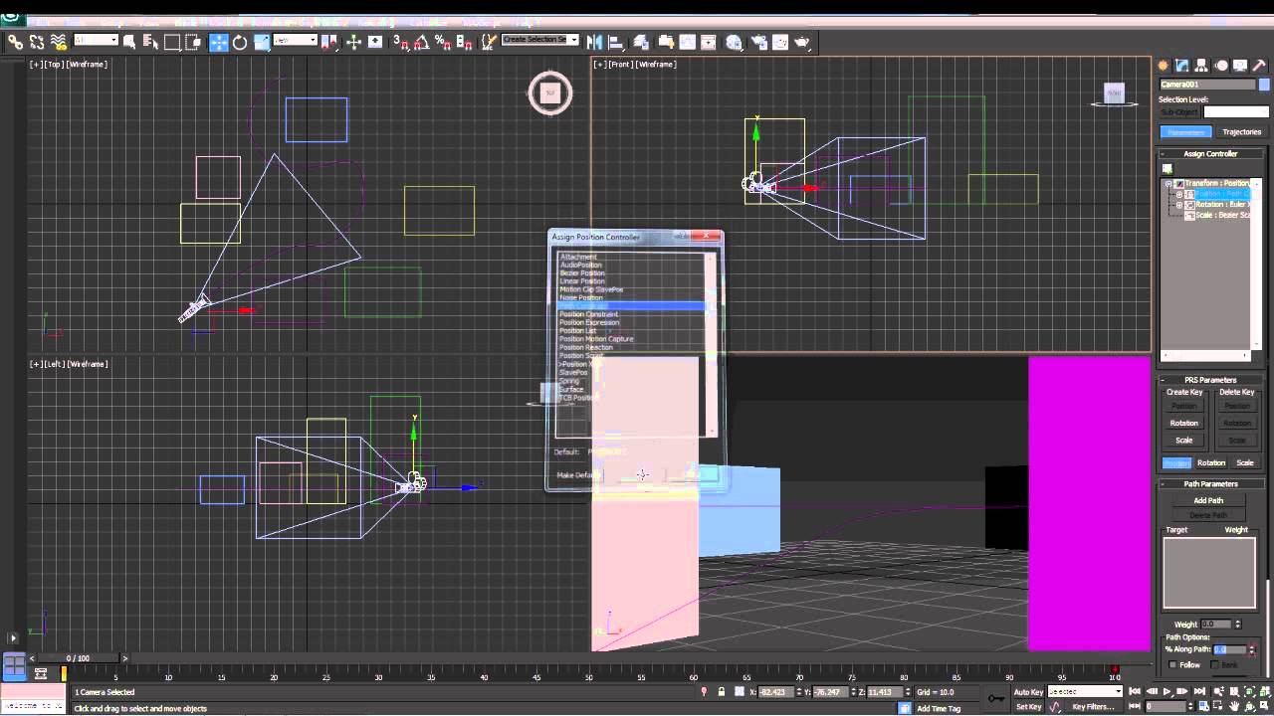The width and height of the screenshot is (1274, 716).
Task: Click the Add Path button
Action: 1208,501
